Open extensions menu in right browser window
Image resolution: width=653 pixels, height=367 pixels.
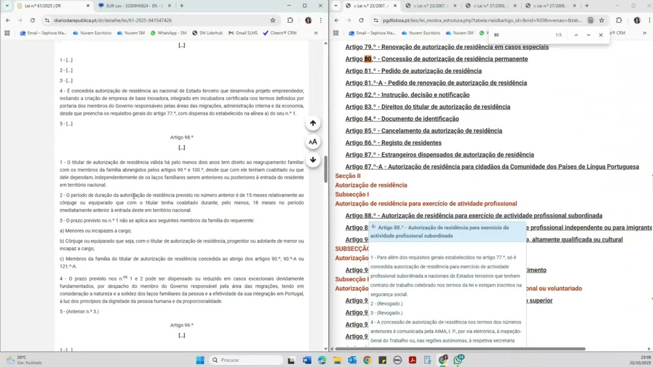point(619,20)
